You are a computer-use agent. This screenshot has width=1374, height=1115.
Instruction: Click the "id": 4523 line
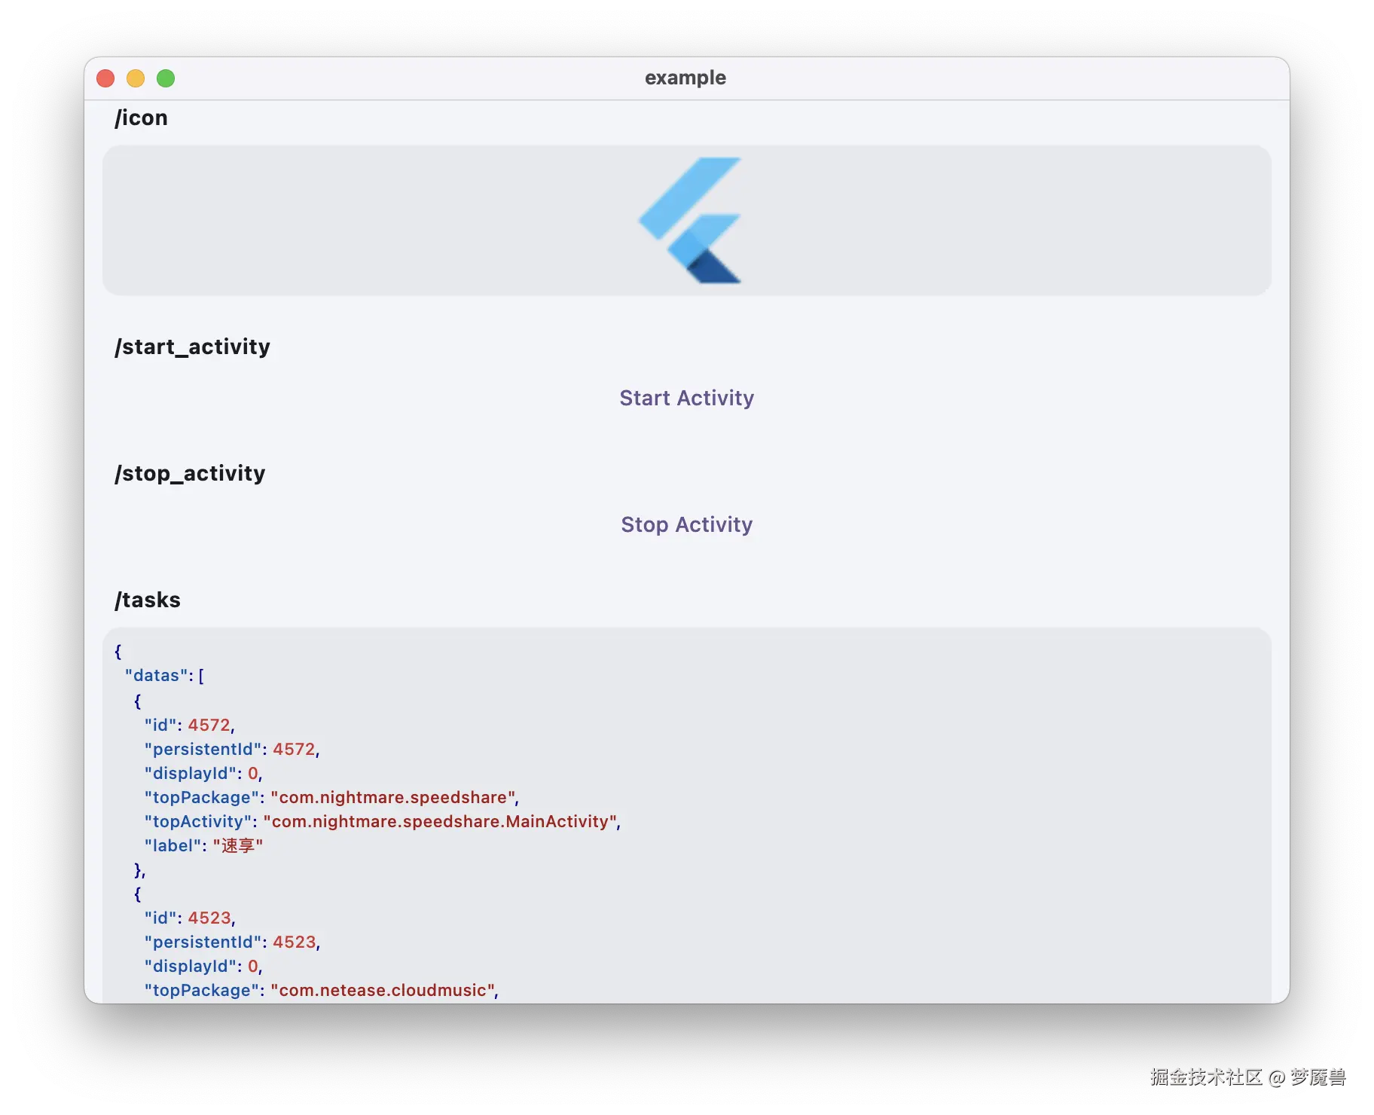click(x=190, y=918)
